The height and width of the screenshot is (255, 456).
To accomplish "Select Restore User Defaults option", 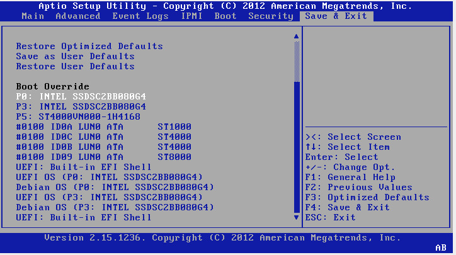I will tap(75, 66).
